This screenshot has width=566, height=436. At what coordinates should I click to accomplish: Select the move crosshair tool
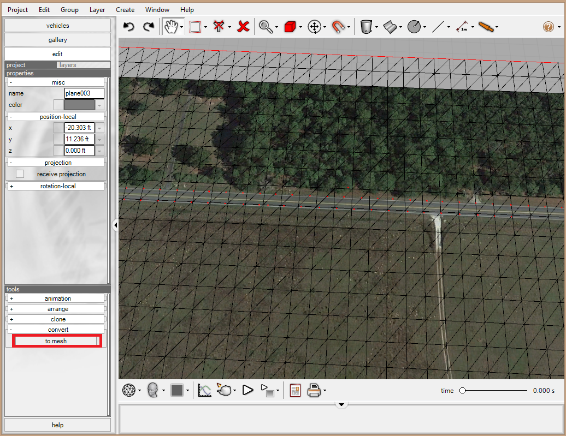pos(314,27)
